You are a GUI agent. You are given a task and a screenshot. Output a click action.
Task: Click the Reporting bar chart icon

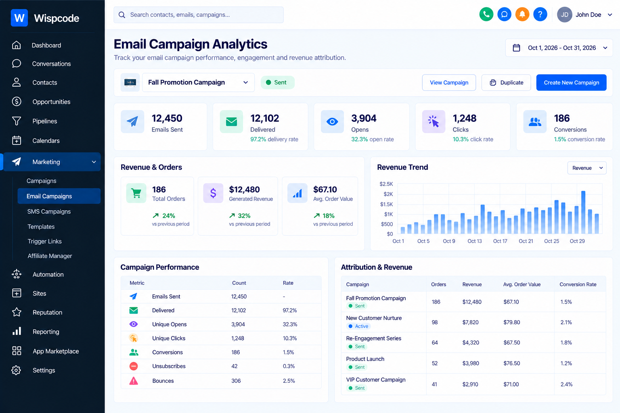17,332
